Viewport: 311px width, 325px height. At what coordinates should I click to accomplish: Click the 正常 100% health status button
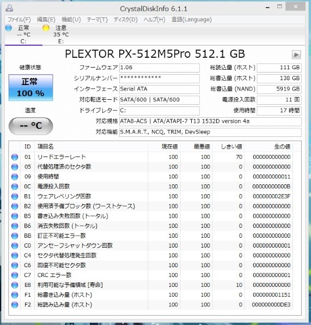pyautogui.click(x=31, y=87)
